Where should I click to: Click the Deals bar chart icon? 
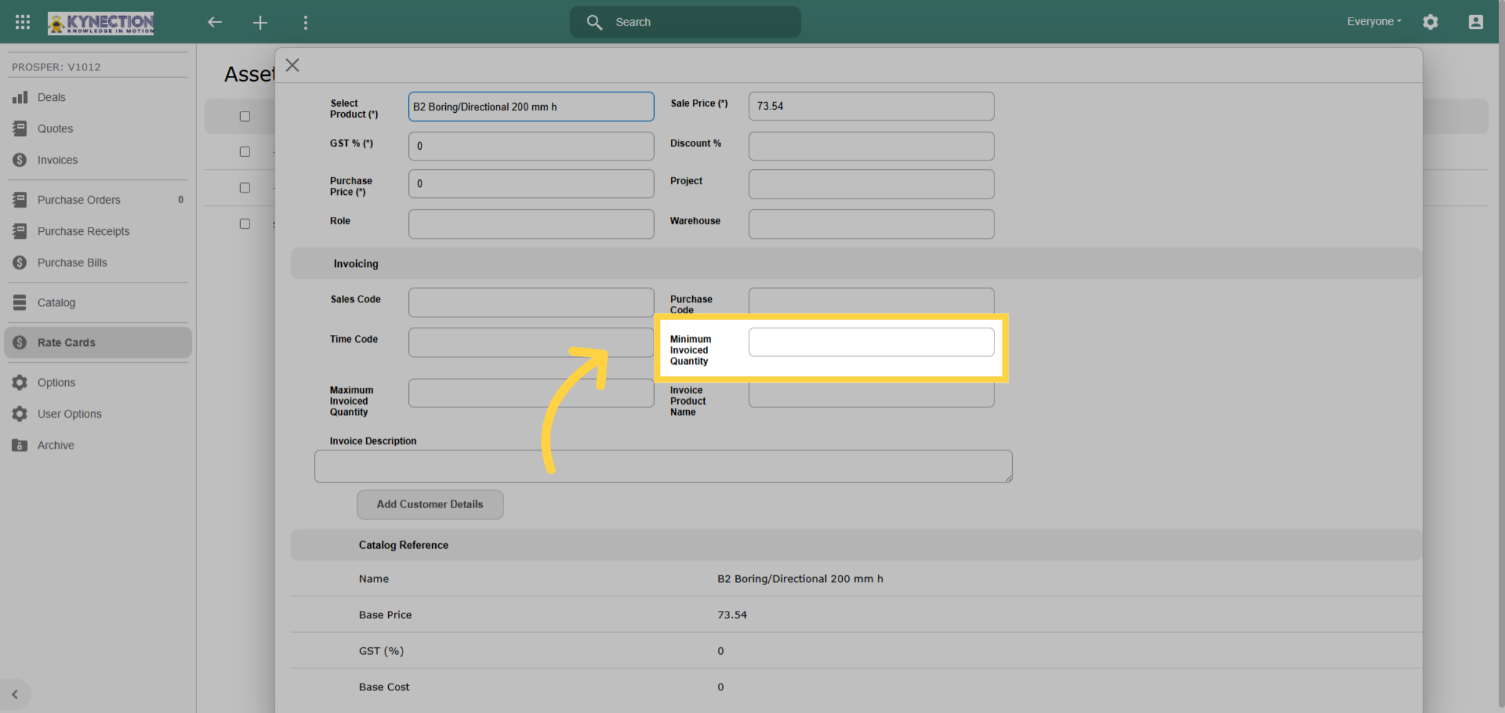(20, 97)
